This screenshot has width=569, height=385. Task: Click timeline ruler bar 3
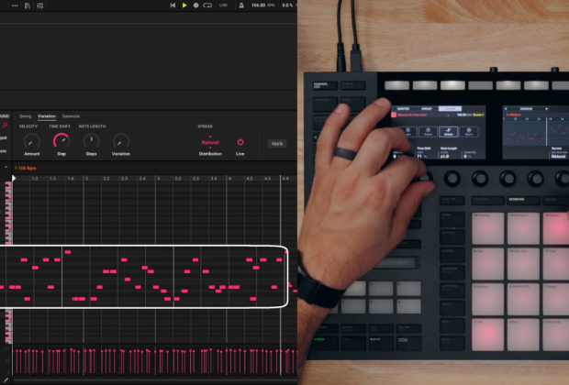(158, 179)
